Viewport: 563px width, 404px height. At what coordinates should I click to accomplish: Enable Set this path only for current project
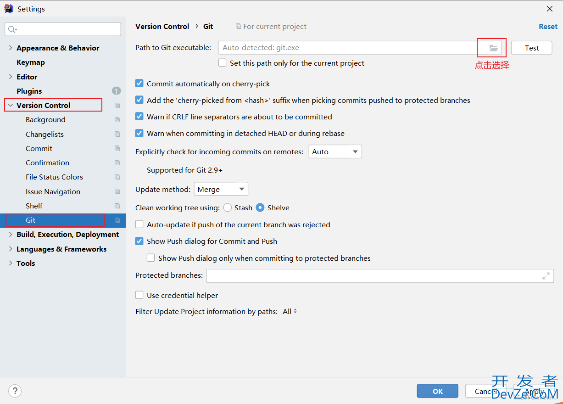point(223,63)
